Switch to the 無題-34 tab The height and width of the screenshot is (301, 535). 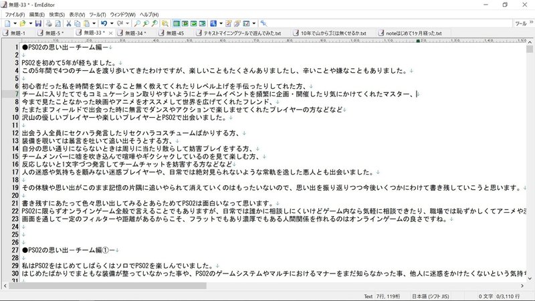click(132, 33)
